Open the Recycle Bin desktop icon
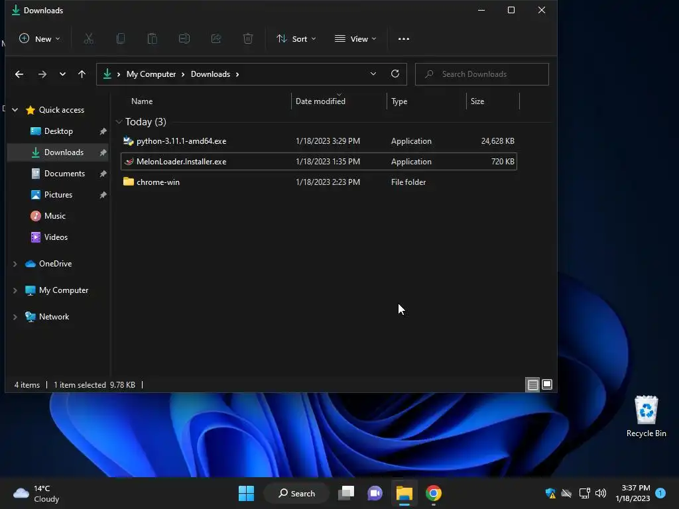This screenshot has width=679, height=509. point(646,416)
